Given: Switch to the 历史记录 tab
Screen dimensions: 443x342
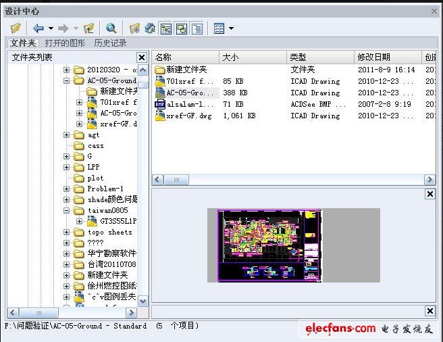Looking at the screenshot, I should [110, 43].
